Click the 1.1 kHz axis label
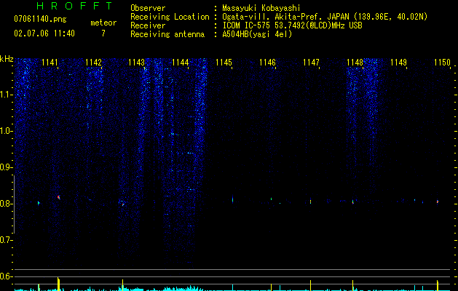 tap(7, 95)
